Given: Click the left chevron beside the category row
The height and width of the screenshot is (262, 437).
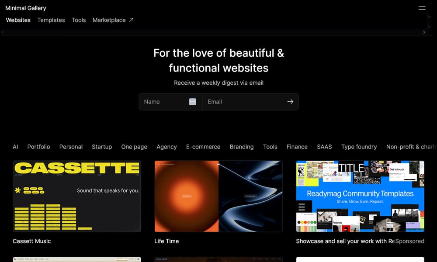Looking at the screenshot, I should pyautogui.click(x=2, y=31).
